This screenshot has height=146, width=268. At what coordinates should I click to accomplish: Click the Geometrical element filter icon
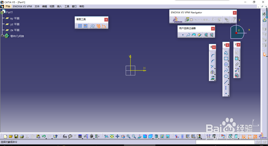point(212,35)
